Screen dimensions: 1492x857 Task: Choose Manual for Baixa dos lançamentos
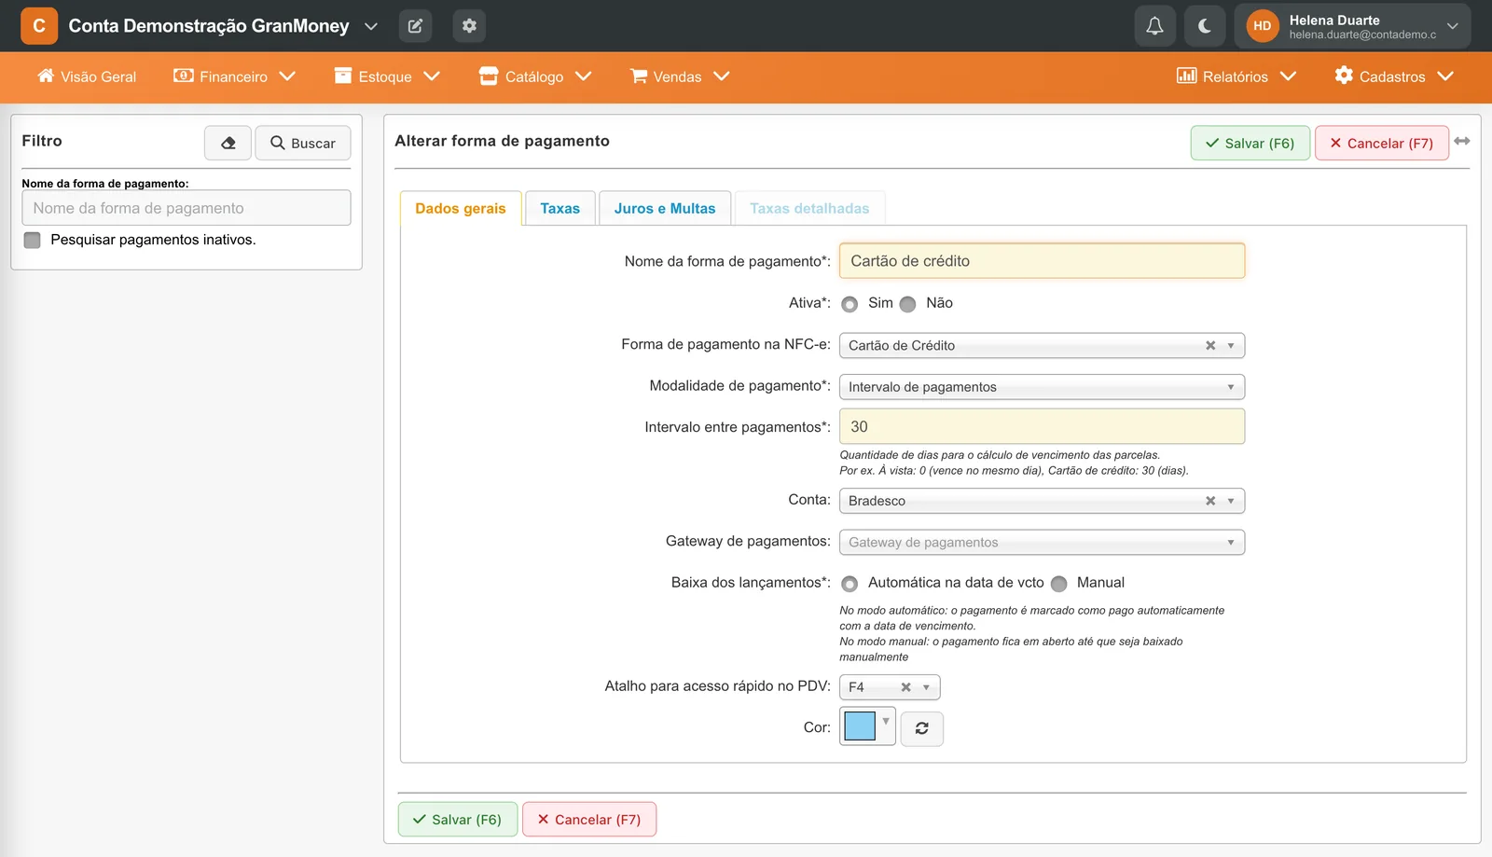[1058, 584]
